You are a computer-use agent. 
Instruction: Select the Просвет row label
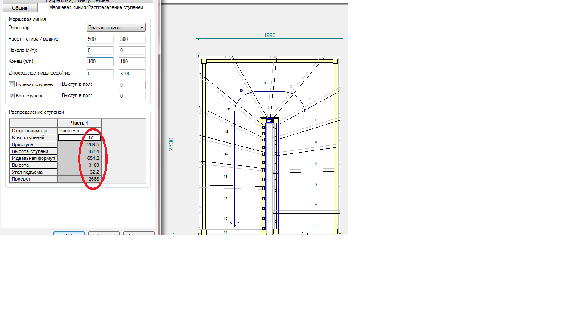point(34,179)
